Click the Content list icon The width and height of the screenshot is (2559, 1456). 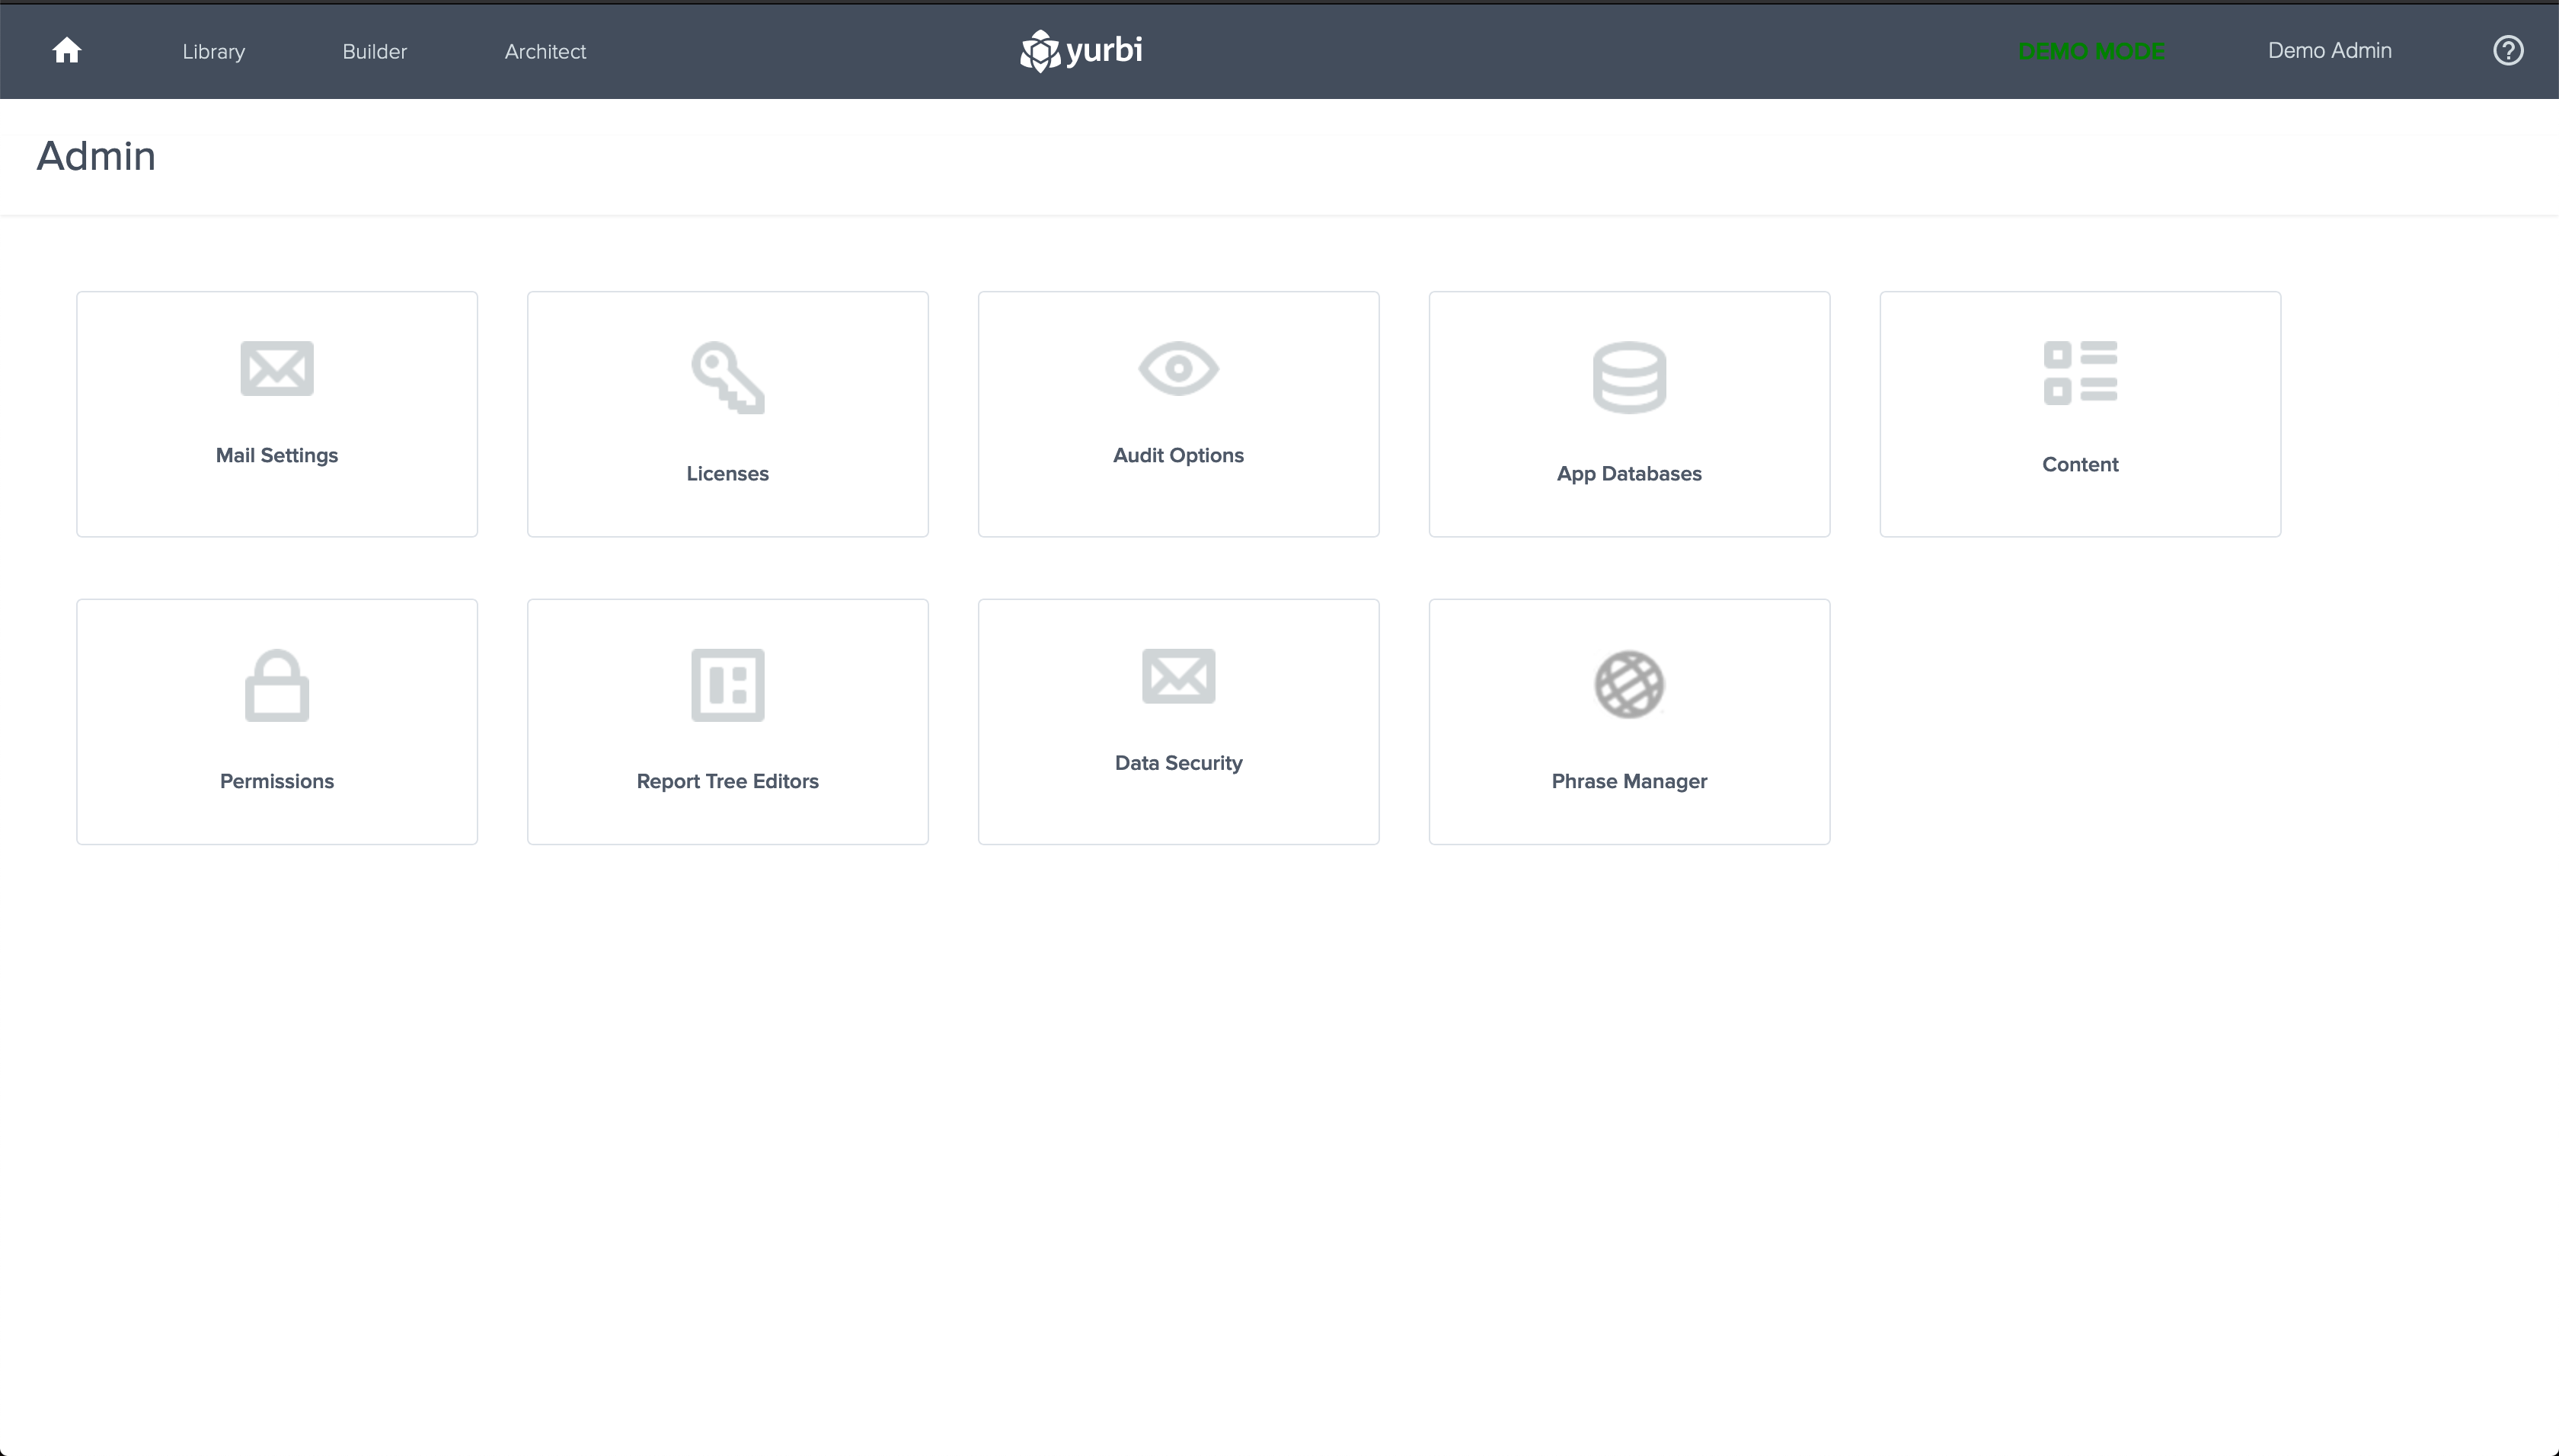click(x=2080, y=373)
